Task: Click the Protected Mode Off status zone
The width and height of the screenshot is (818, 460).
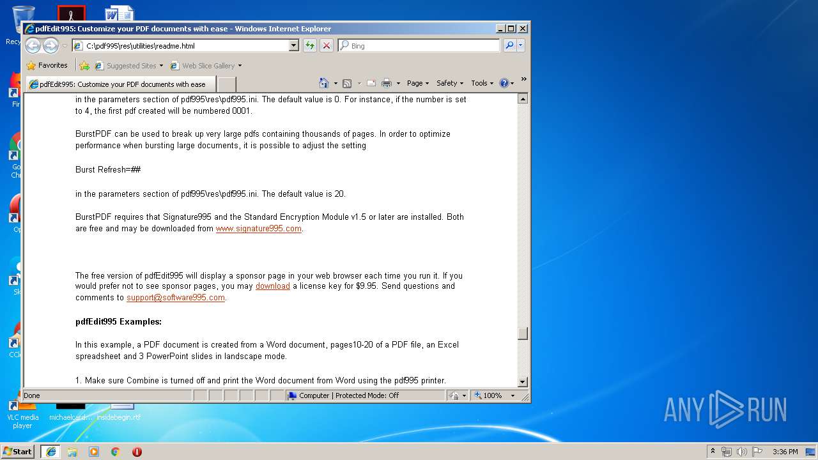Action: (x=366, y=395)
